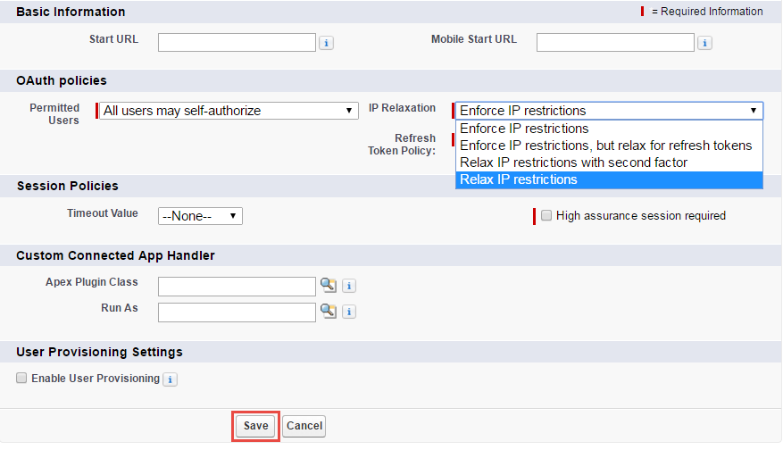The width and height of the screenshot is (783, 450).
Task: Enable User Provisioning checkbox
Action: pyautogui.click(x=21, y=379)
